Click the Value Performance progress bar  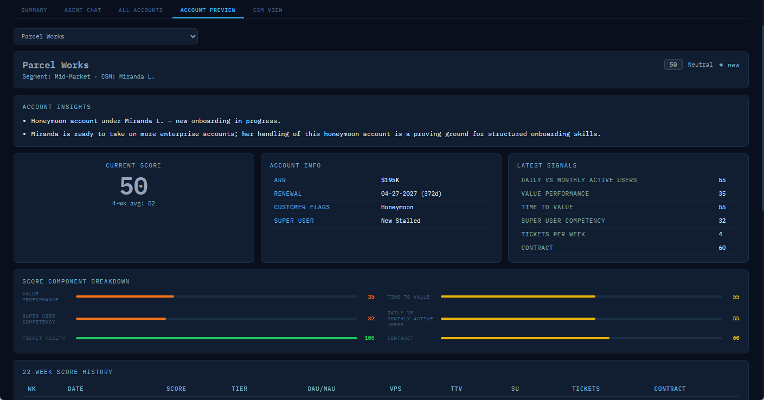point(216,296)
